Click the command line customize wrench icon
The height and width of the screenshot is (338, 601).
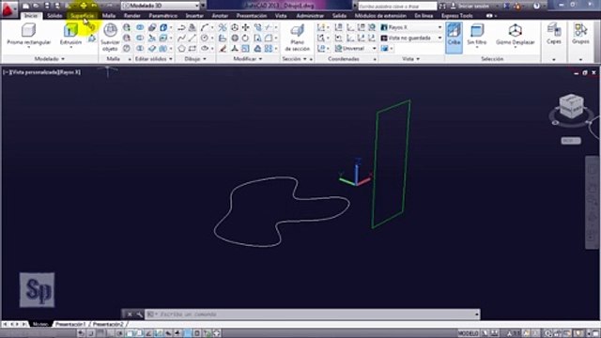pyautogui.click(x=139, y=315)
